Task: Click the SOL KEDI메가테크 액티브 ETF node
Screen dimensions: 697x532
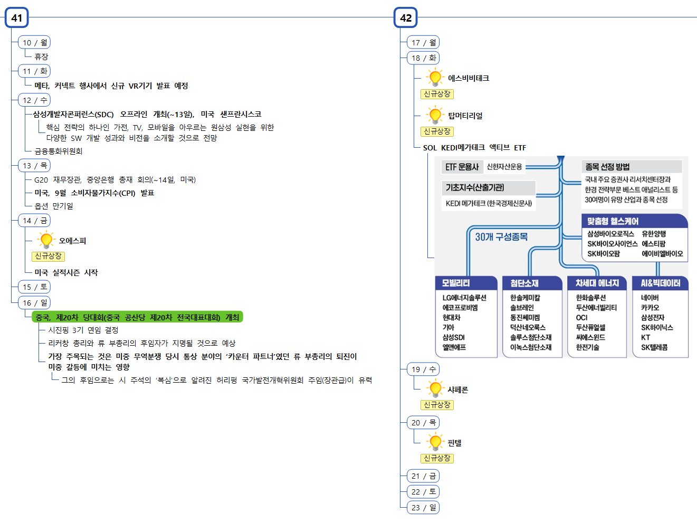Action: 474,147
